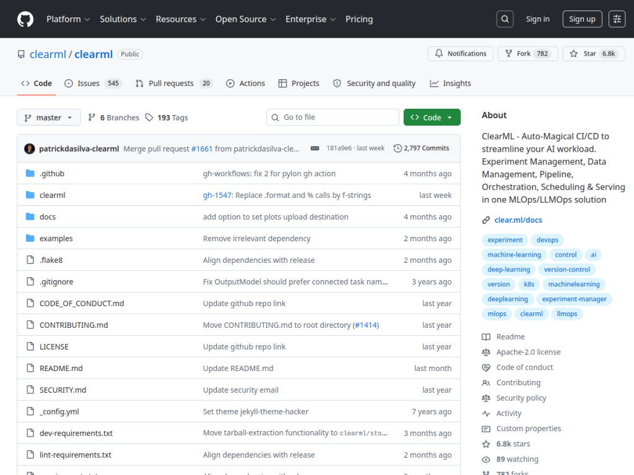The height and width of the screenshot is (475, 634).
Task: Open pull request #1661 link
Action: click(x=202, y=148)
